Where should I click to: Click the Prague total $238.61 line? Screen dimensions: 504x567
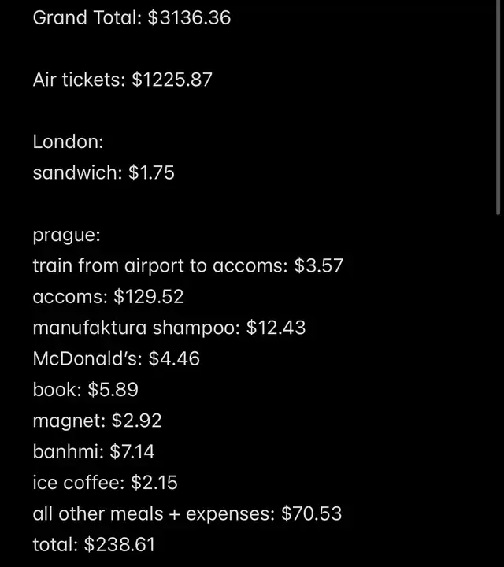pyautogui.click(x=94, y=545)
